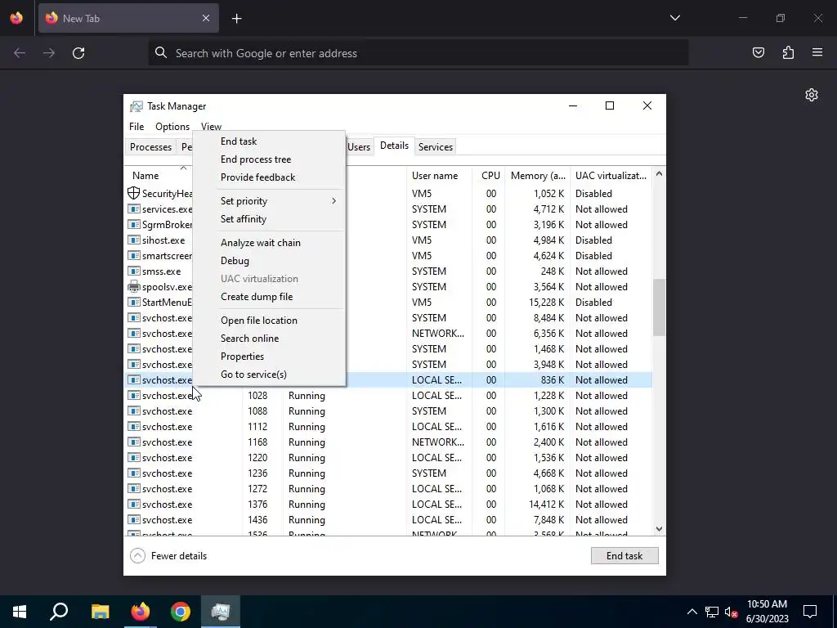Click the Firefox forward arrow

point(49,53)
